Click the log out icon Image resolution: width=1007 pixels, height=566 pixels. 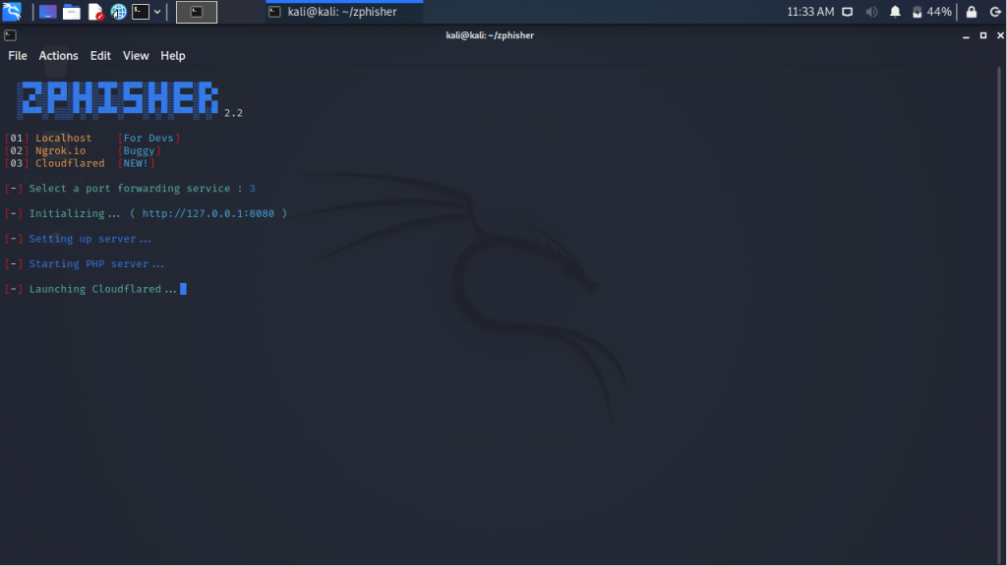point(995,12)
